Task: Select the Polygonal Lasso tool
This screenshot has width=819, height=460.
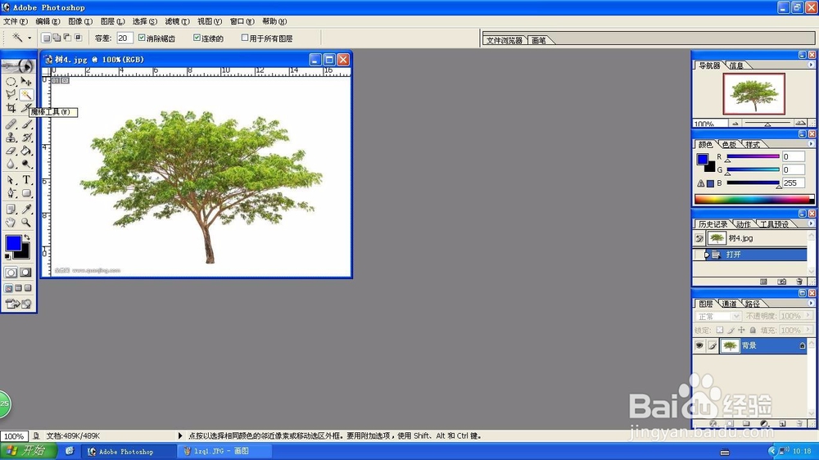Action: pyautogui.click(x=11, y=94)
